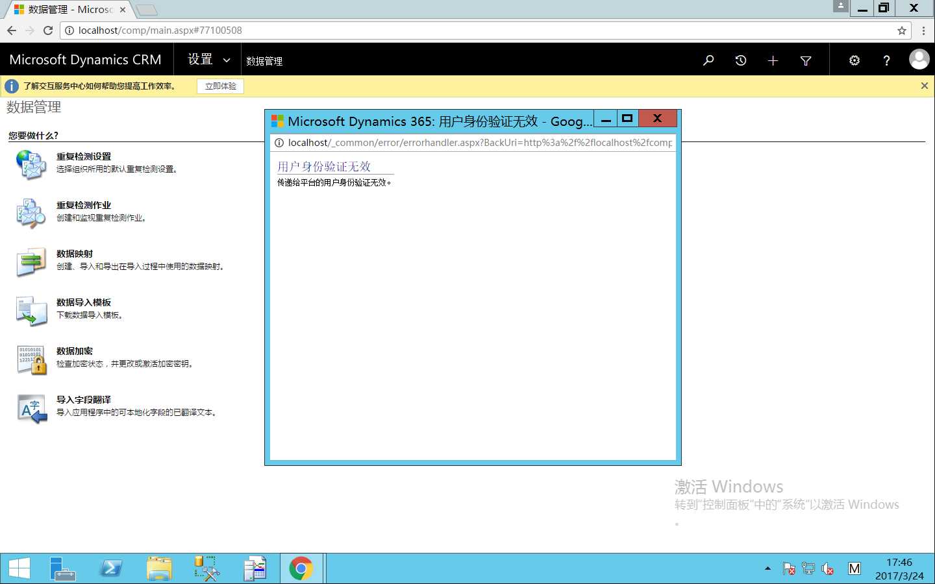Screen dimensions: 935x584
Task: Click the 数据映射 icon
Action: tap(31, 262)
